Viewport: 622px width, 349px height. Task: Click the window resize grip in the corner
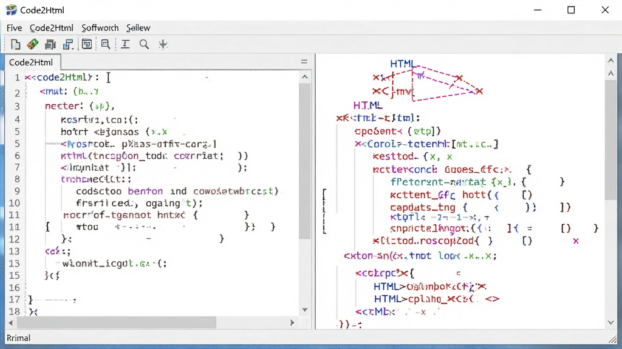[613, 339]
